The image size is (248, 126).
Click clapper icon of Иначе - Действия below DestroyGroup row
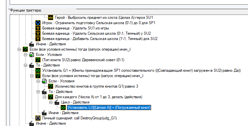32,124
